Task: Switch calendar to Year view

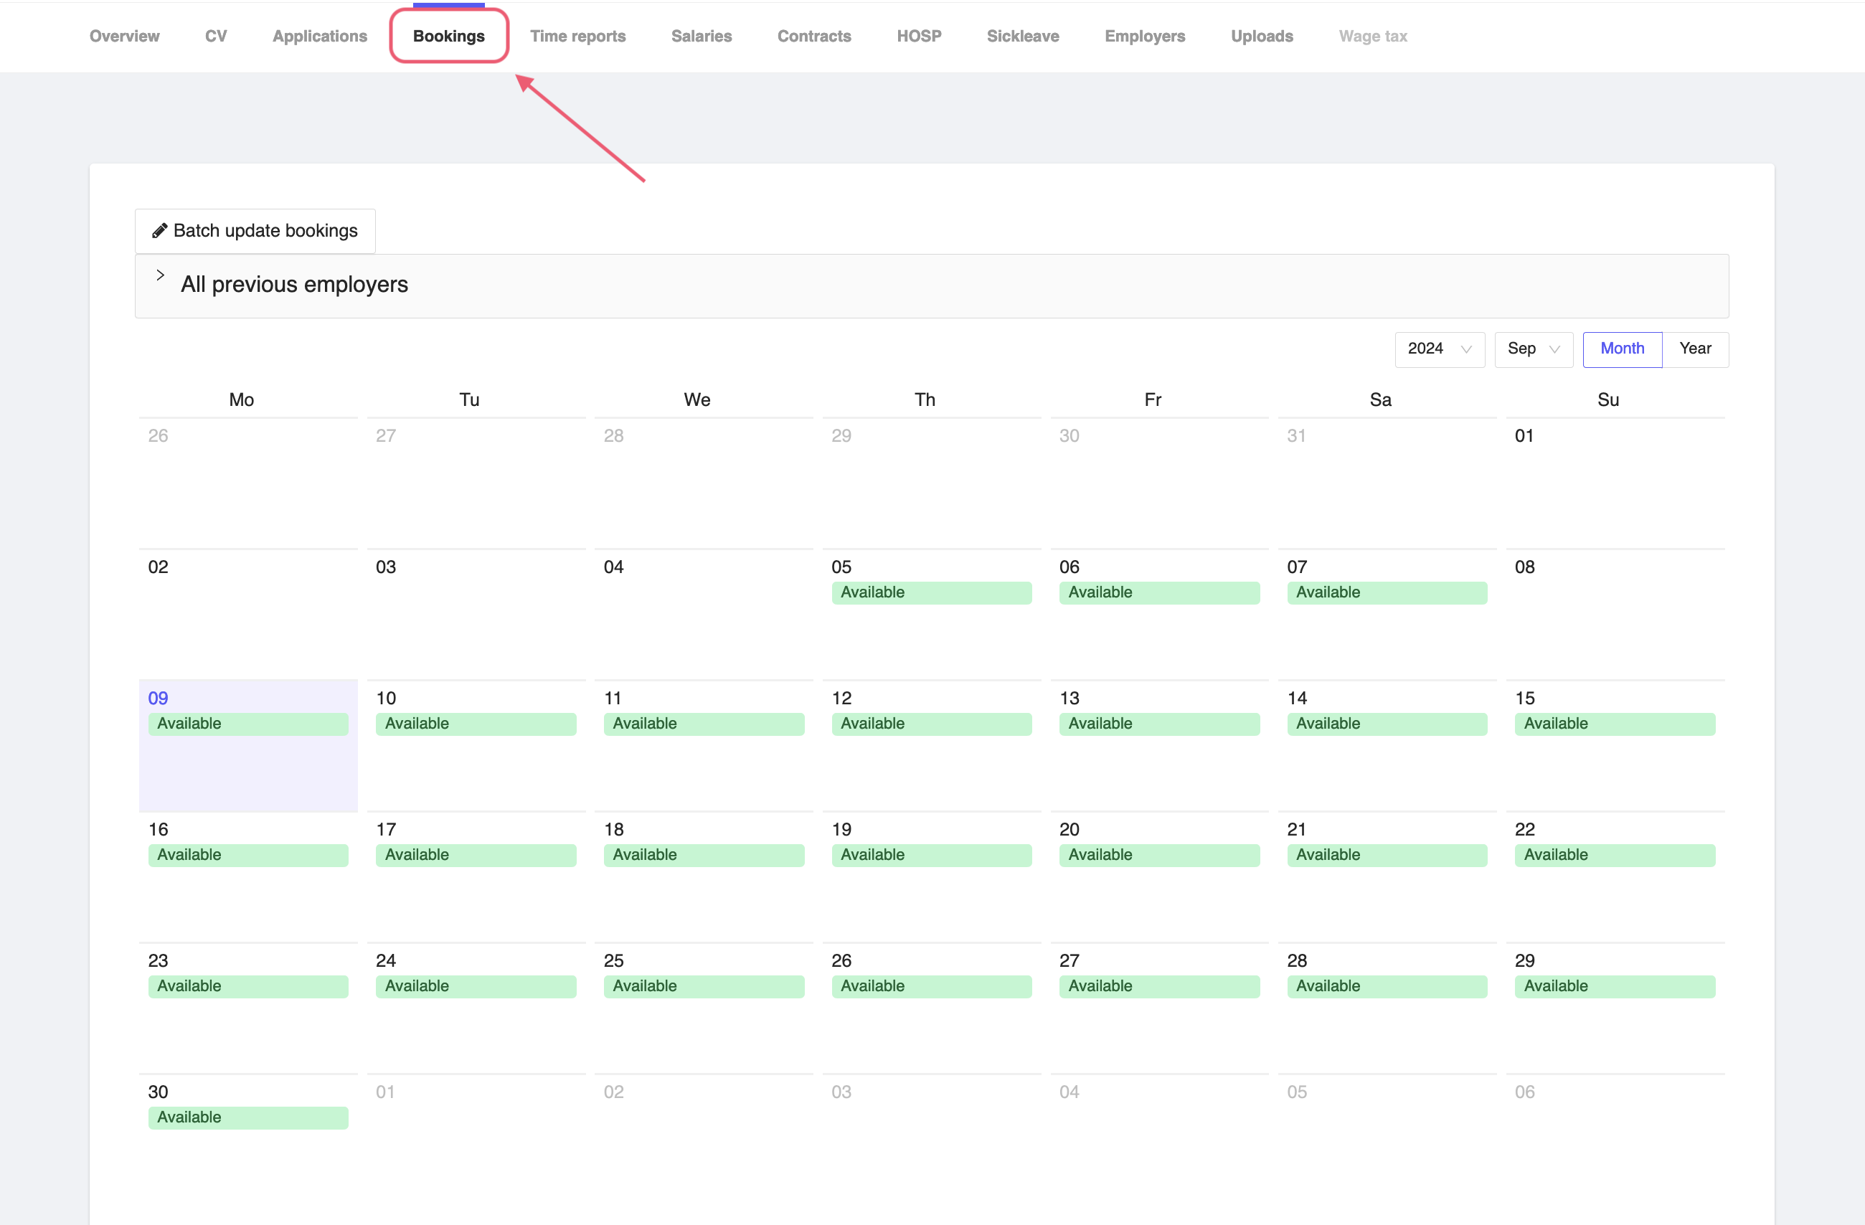Action: point(1695,349)
